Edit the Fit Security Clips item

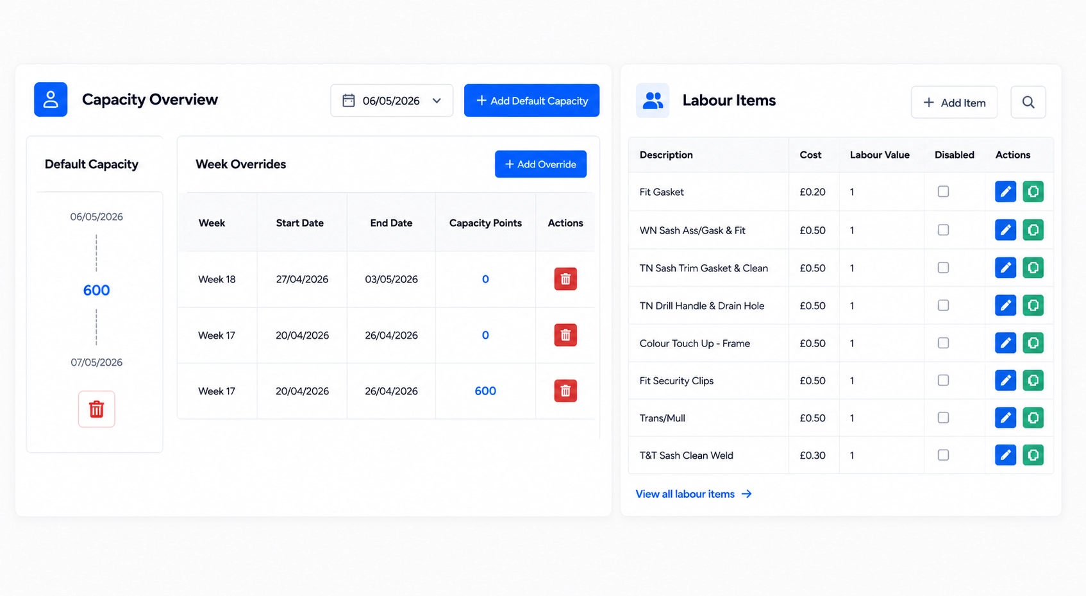[x=1005, y=380]
